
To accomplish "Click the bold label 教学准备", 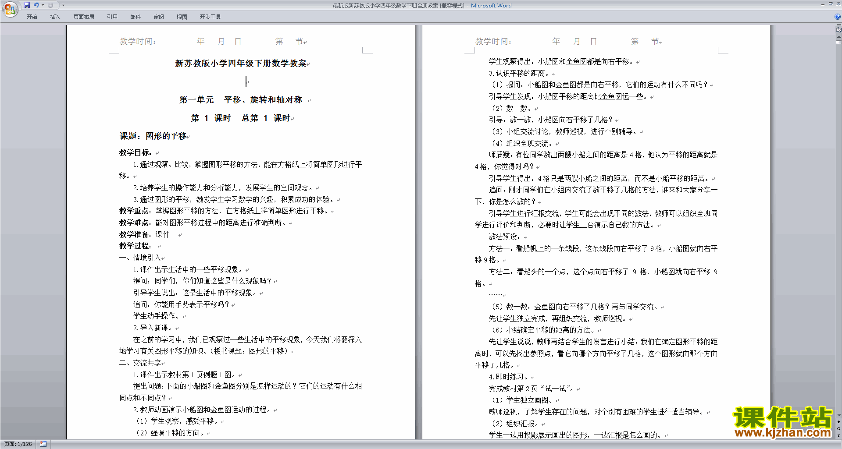I will (134, 234).
